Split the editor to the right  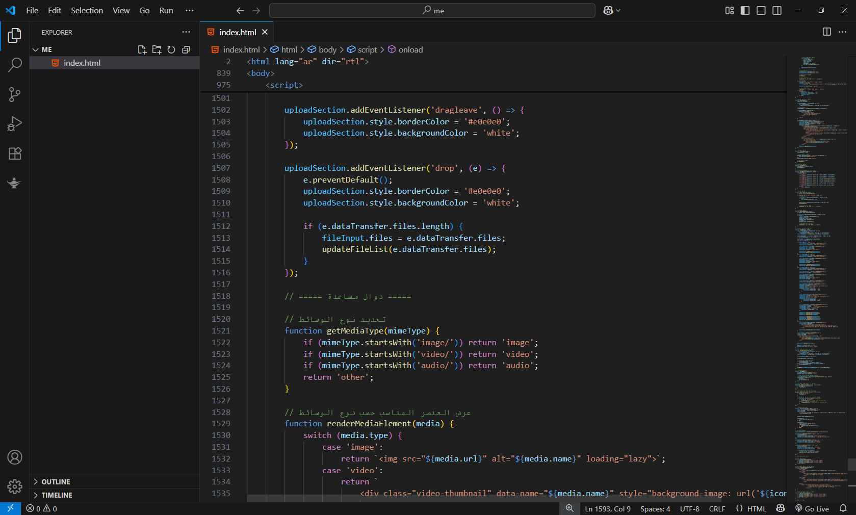click(x=827, y=32)
